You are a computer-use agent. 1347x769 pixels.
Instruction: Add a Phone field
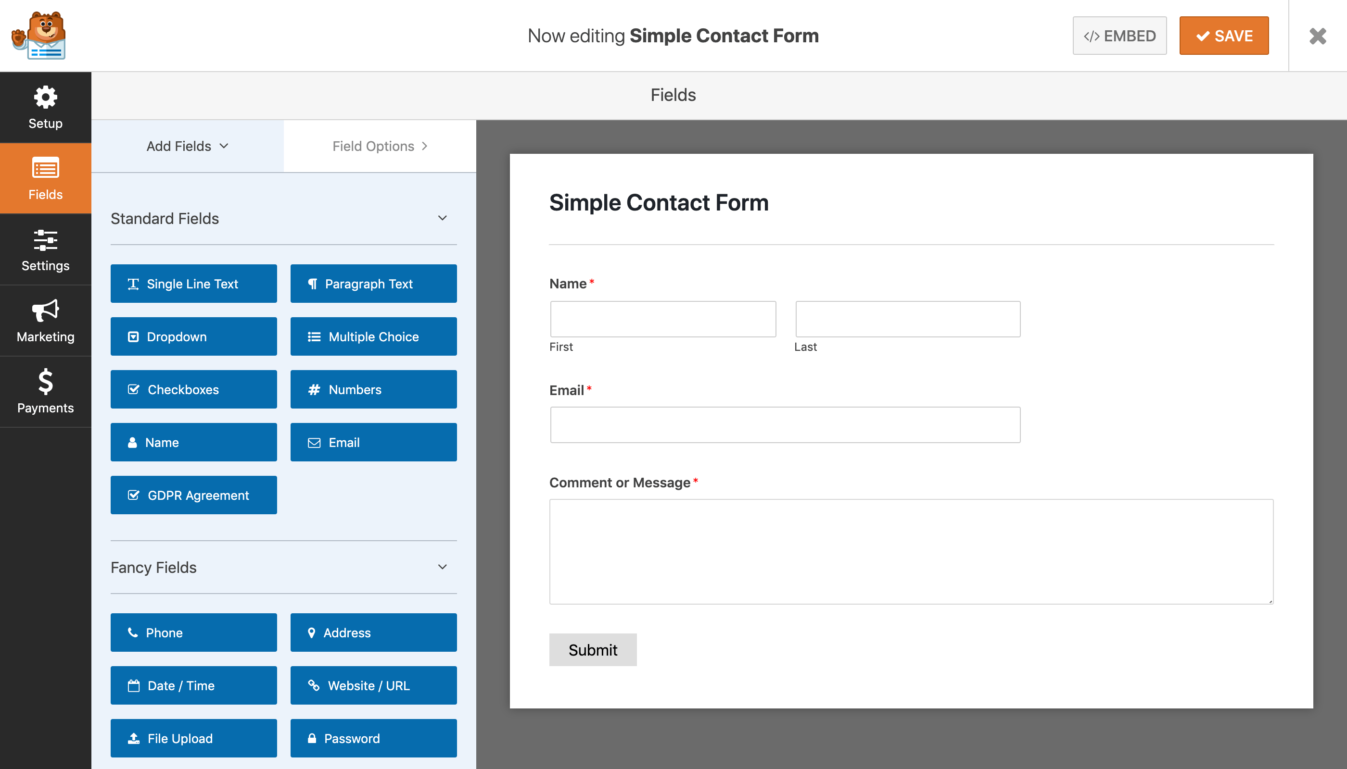[x=193, y=632]
